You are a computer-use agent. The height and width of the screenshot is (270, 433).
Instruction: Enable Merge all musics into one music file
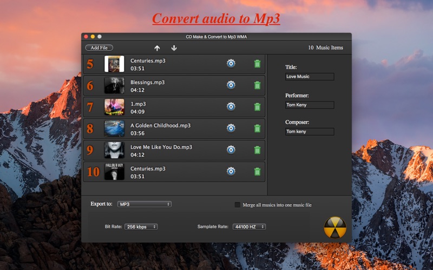tap(237, 205)
